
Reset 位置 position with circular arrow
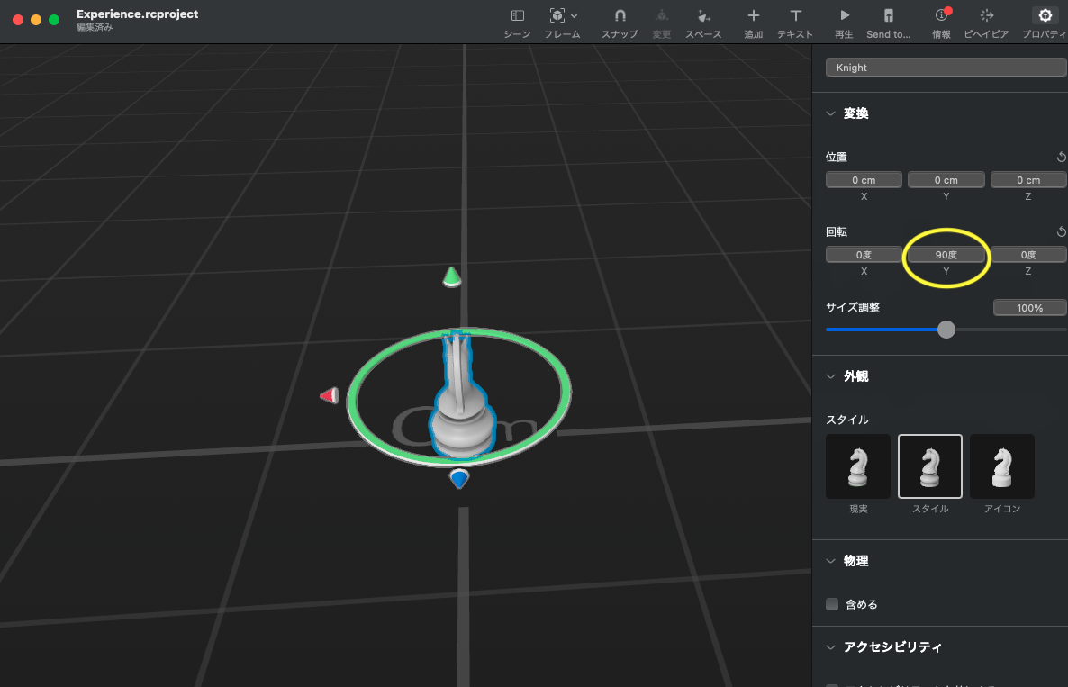click(1061, 158)
